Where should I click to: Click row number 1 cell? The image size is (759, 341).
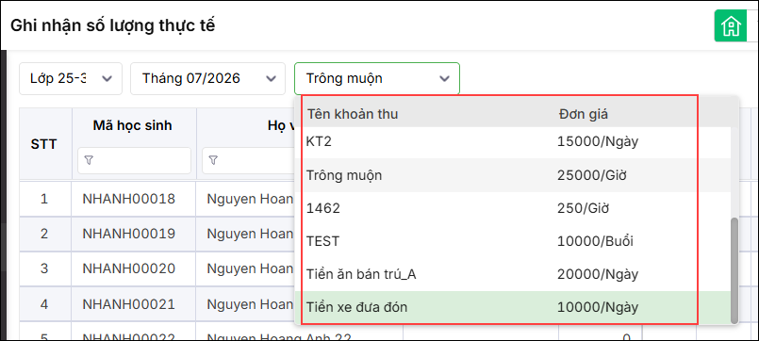pos(44,199)
